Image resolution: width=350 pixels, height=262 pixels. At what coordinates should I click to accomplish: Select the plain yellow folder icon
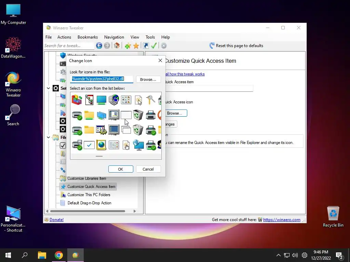coord(89,130)
